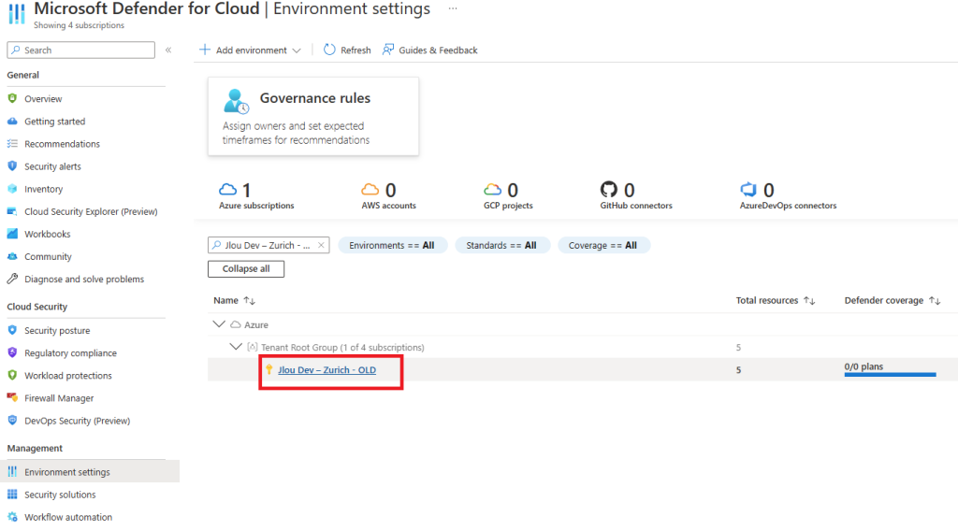This screenshot has width=958, height=531.
Task: Click the Security solutions grid icon
Action: pyautogui.click(x=12, y=495)
